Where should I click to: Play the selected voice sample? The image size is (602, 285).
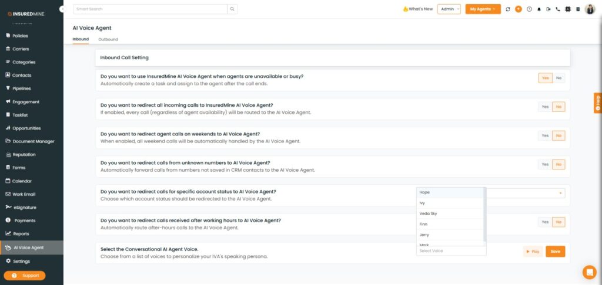533,252
